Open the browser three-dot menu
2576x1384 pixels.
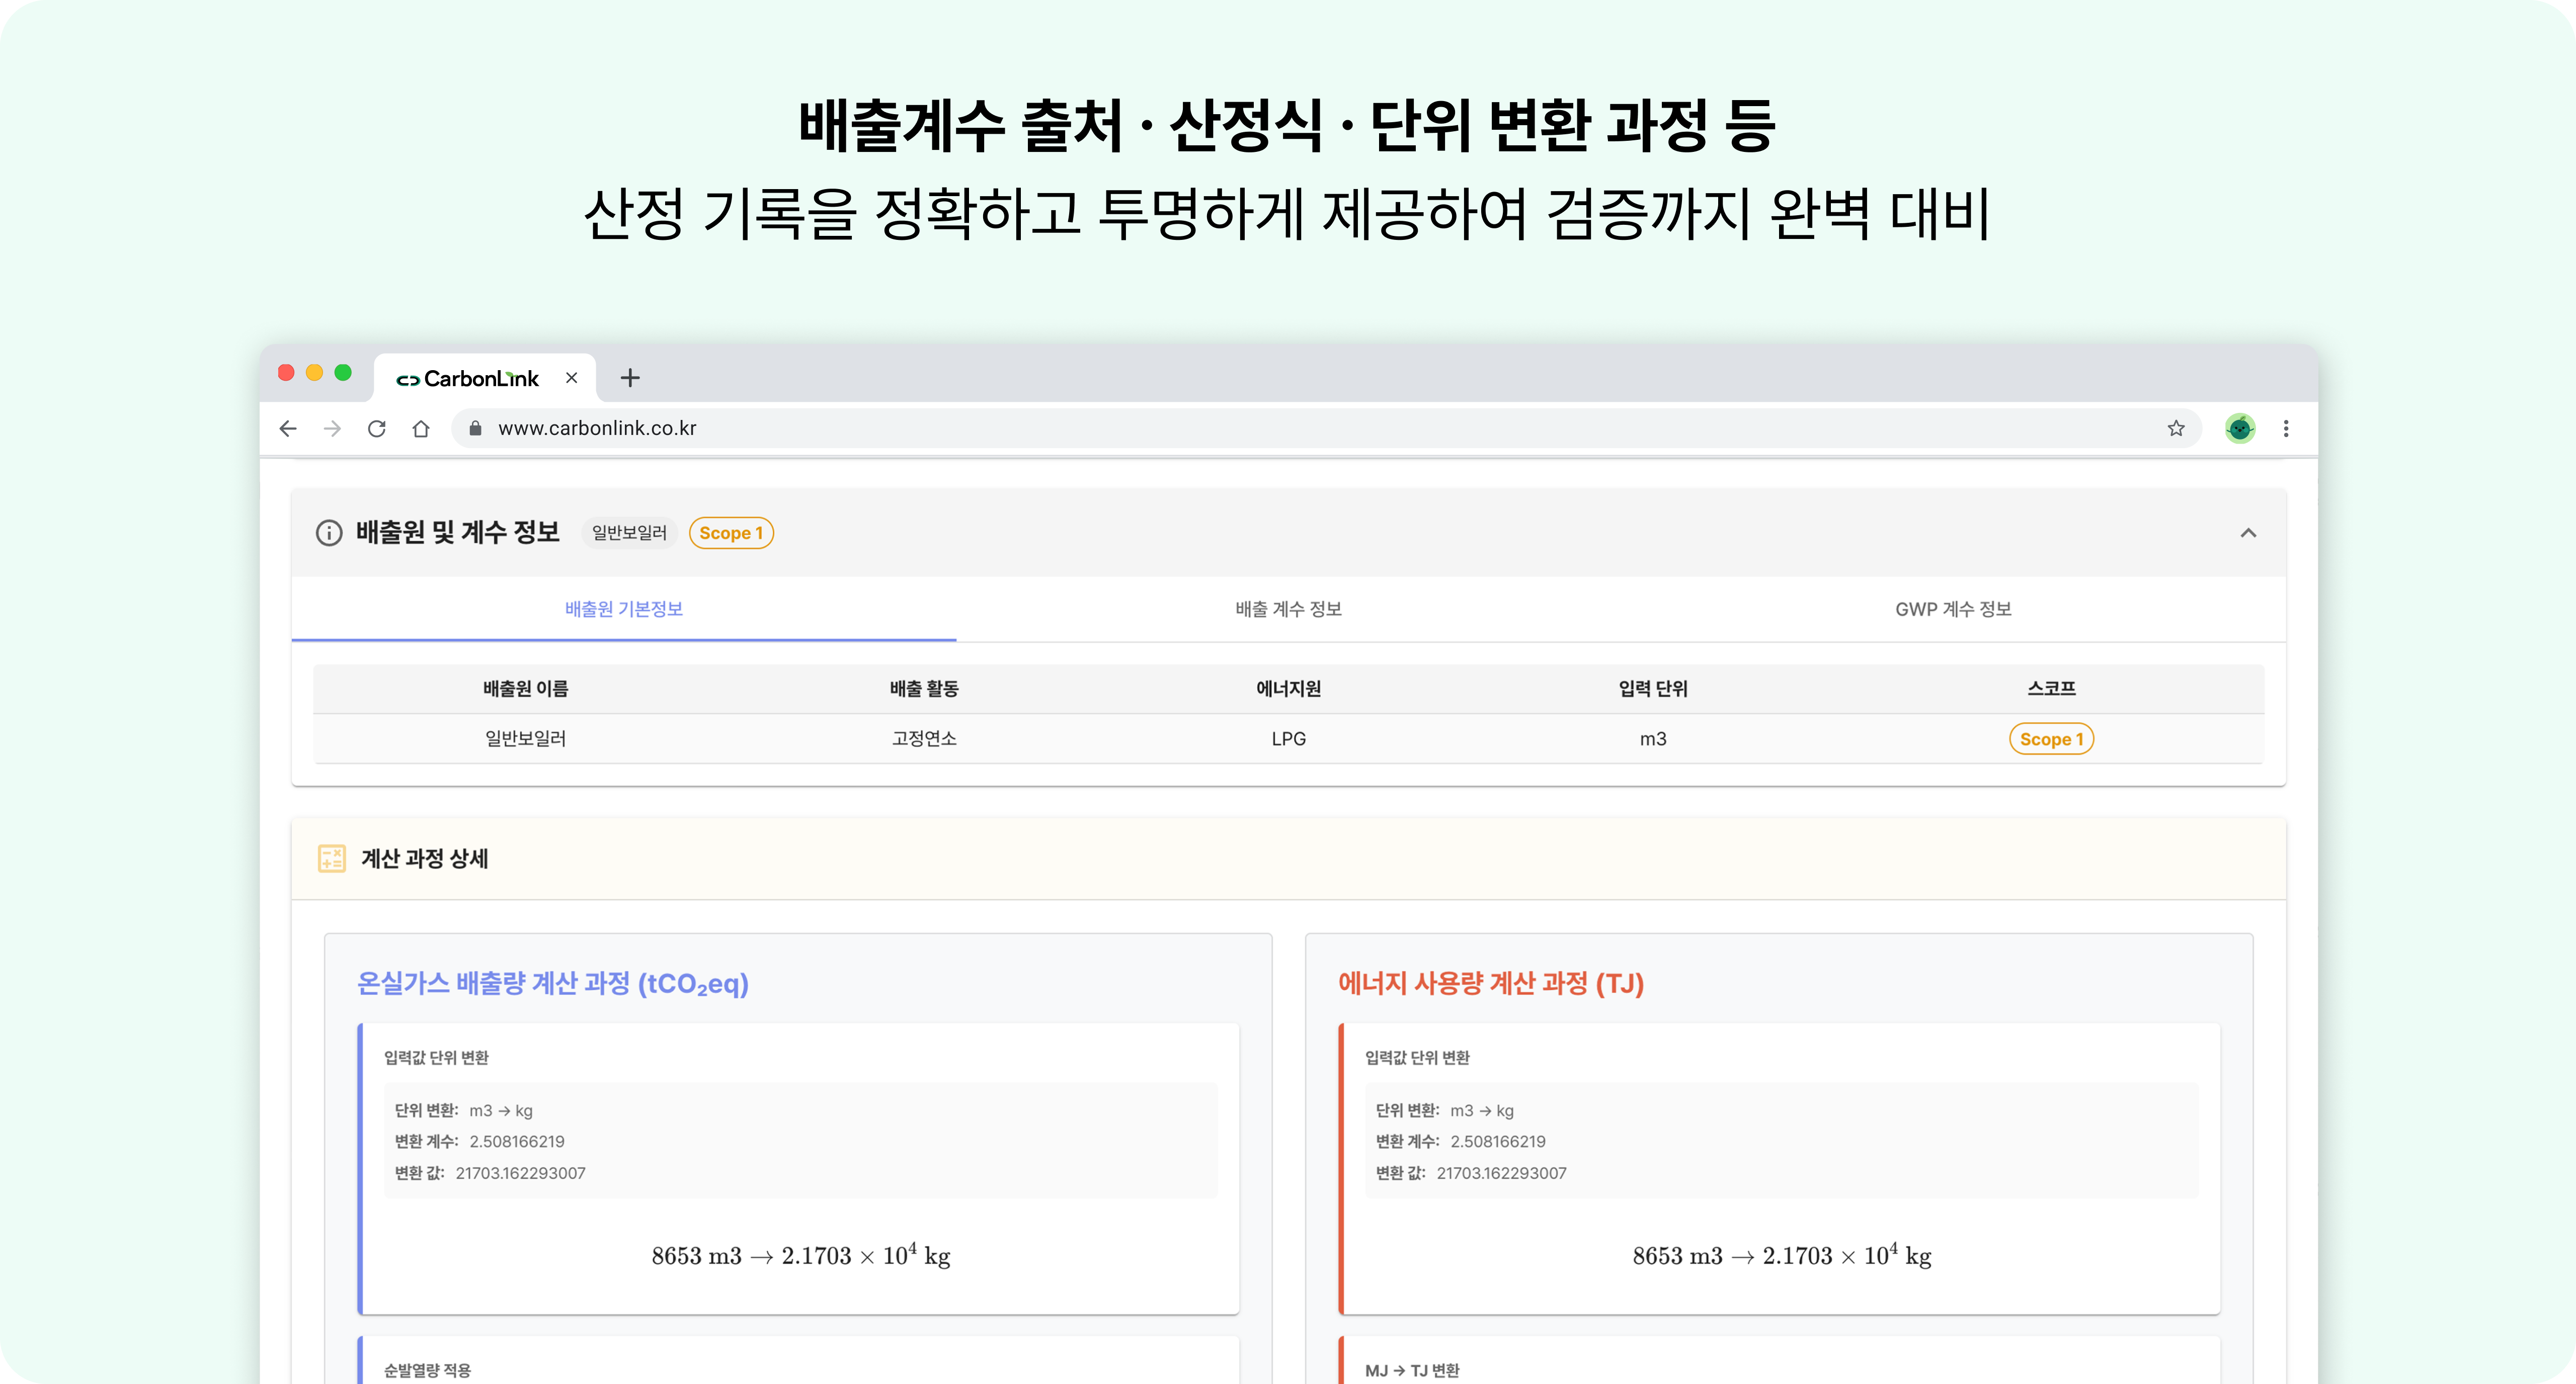coord(2286,428)
